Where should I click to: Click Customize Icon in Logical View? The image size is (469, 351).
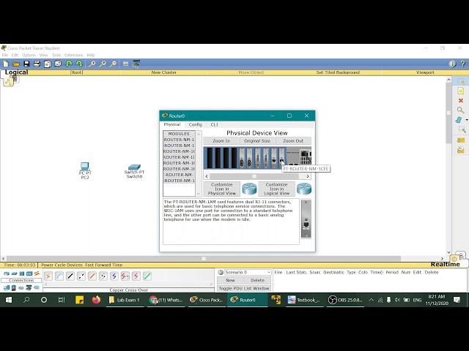[x=277, y=189]
